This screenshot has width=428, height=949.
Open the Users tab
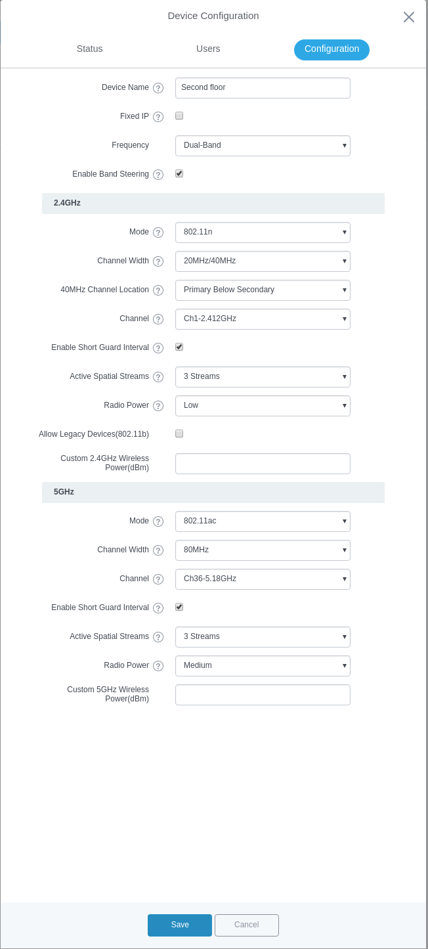click(208, 49)
